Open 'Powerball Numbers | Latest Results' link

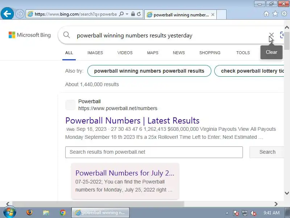click(132, 121)
